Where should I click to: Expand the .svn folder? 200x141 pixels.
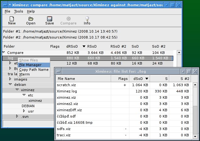point(17,117)
